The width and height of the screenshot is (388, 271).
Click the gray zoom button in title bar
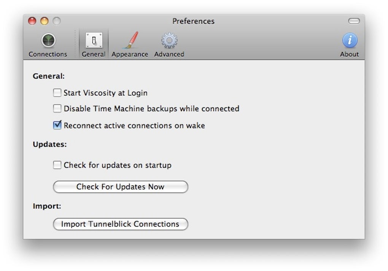(57, 21)
